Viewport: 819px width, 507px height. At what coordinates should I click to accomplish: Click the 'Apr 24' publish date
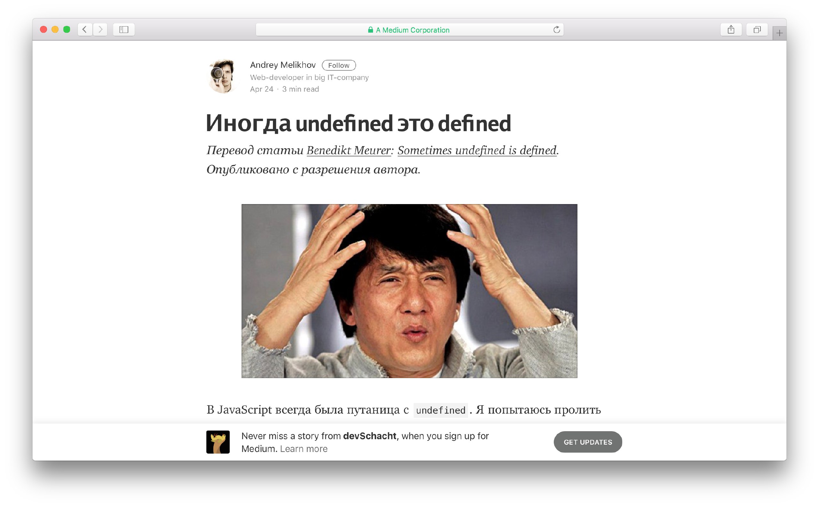pyautogui.click(x=262, y=89)
